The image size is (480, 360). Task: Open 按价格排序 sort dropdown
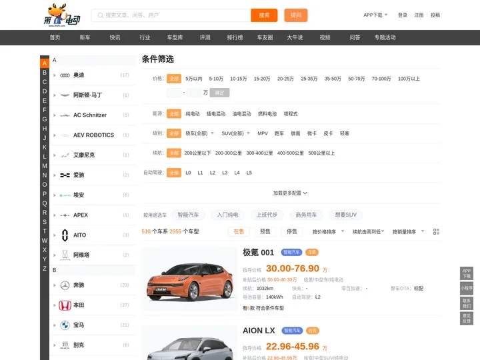(x=328, y=232)
